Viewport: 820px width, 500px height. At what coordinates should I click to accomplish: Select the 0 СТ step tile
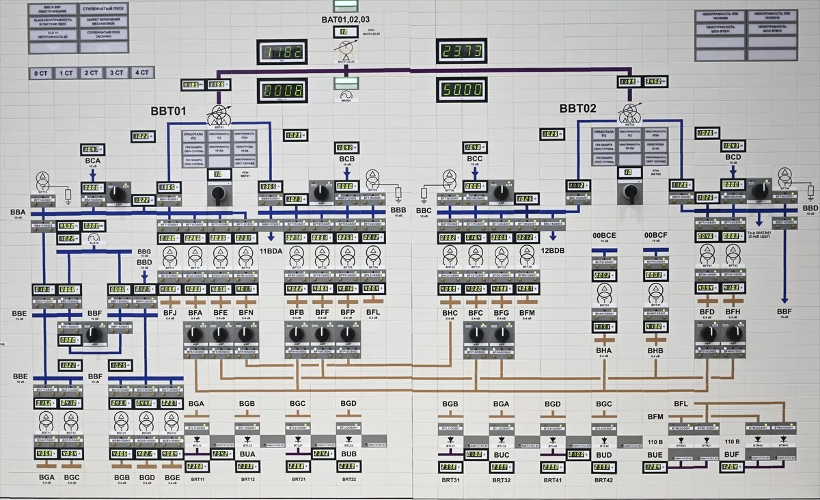40,72
